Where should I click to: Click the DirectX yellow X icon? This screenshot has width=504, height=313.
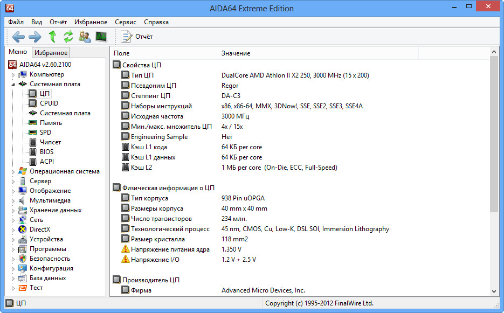(x=23, y=229)
